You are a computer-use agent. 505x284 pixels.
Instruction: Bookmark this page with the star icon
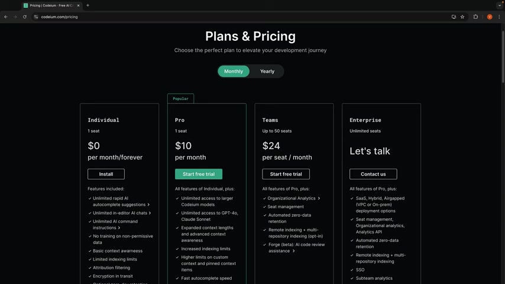(462, 17)
